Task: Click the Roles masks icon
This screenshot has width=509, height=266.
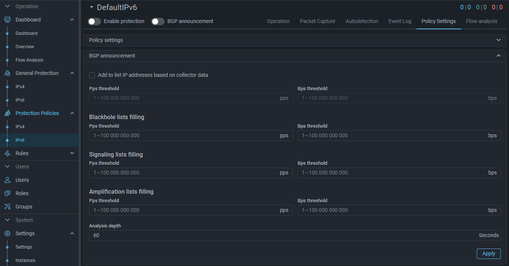Action: pos(7,193)
